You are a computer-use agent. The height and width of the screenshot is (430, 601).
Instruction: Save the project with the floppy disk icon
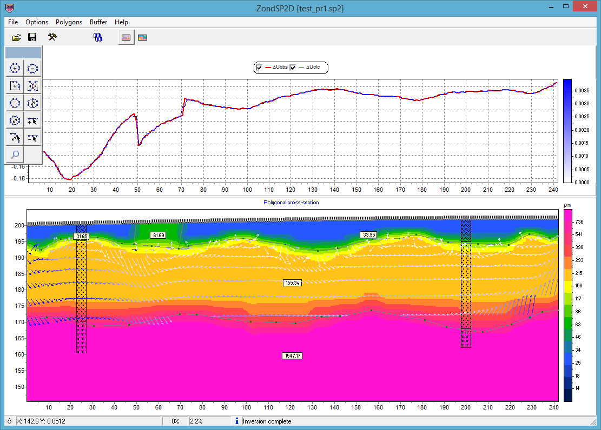(32, 37)
